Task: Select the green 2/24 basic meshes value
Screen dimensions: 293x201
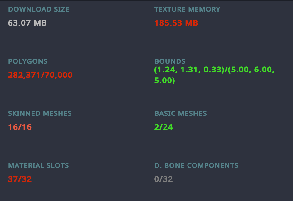Action: tap(164, 127)
